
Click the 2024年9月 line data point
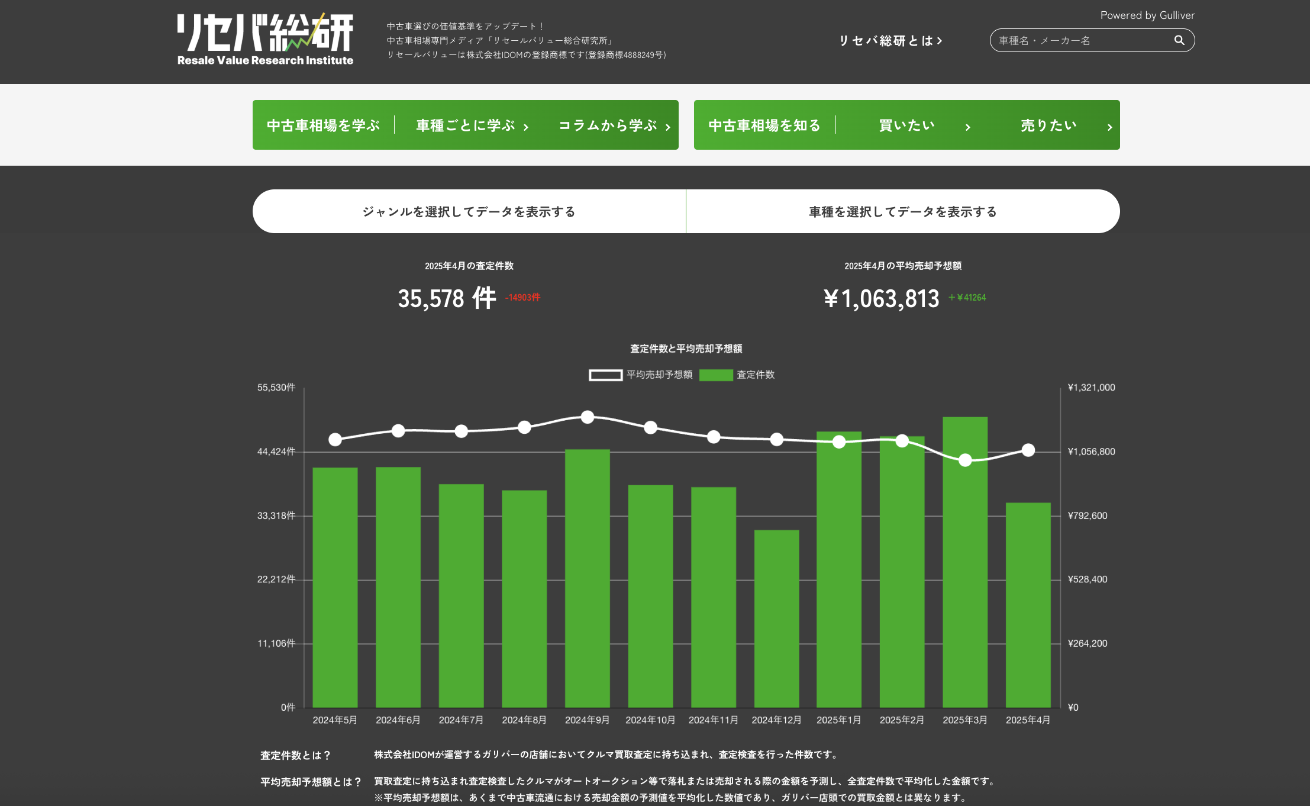[x=588, y=417]
